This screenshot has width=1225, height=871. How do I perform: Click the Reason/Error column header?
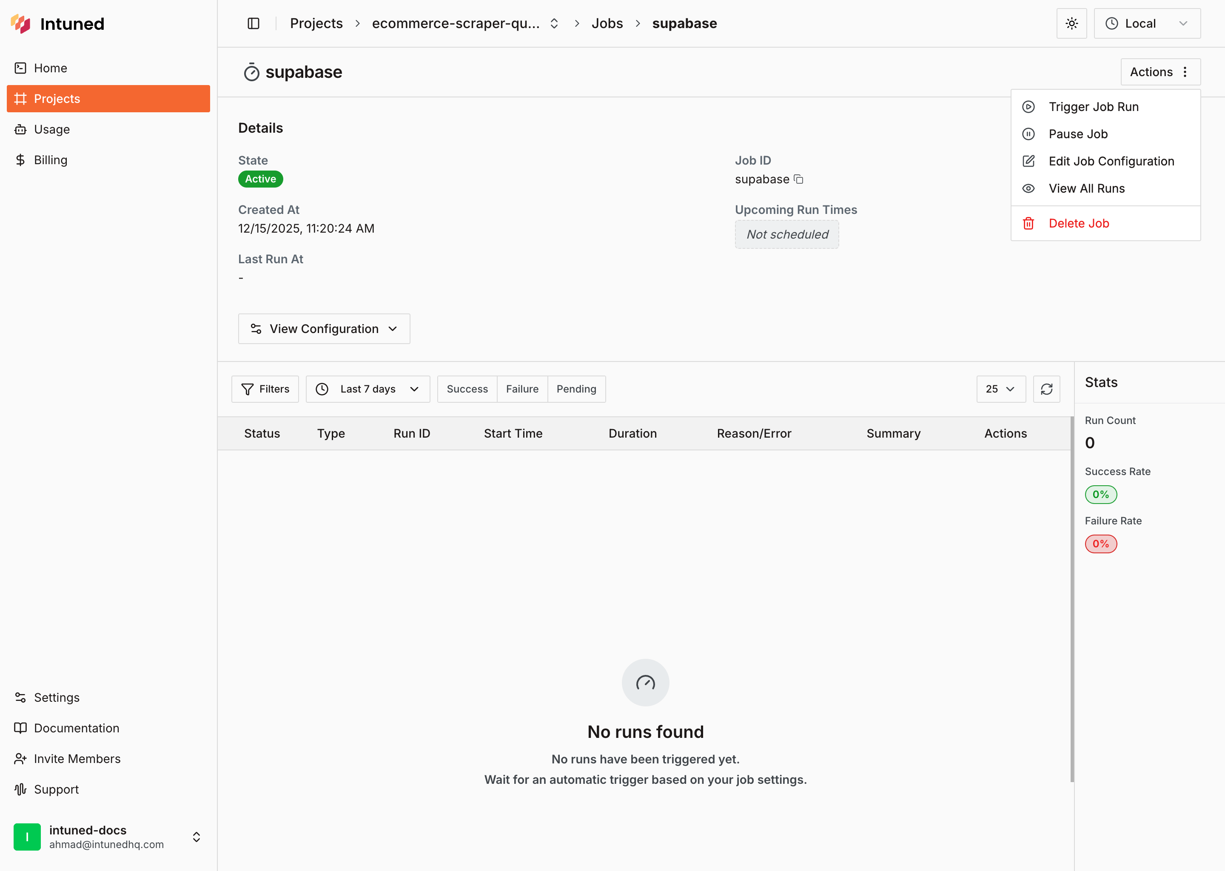pyautogui.click(x=754, y=433)
